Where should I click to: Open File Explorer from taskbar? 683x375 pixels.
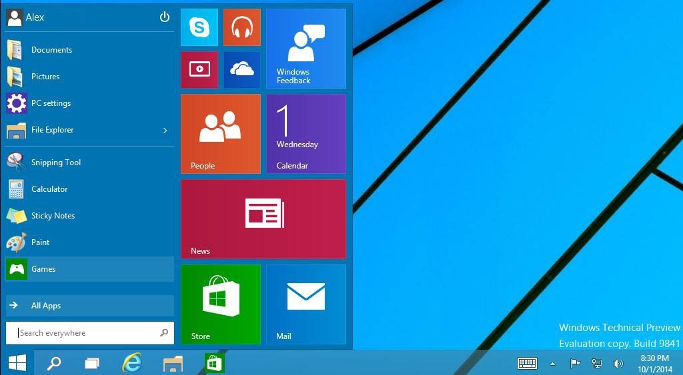[x=173, y=362]
